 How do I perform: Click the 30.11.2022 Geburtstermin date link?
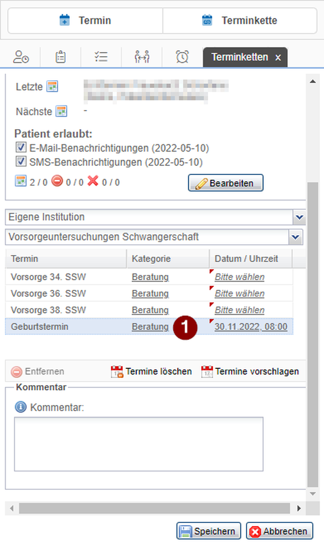(x=251, y=327)
